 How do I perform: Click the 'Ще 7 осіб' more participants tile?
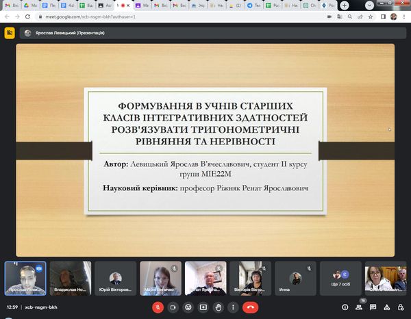pos(340,278)
